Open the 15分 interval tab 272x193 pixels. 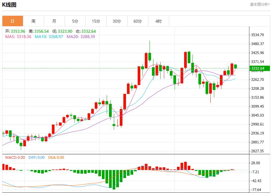tap(96, 21)
